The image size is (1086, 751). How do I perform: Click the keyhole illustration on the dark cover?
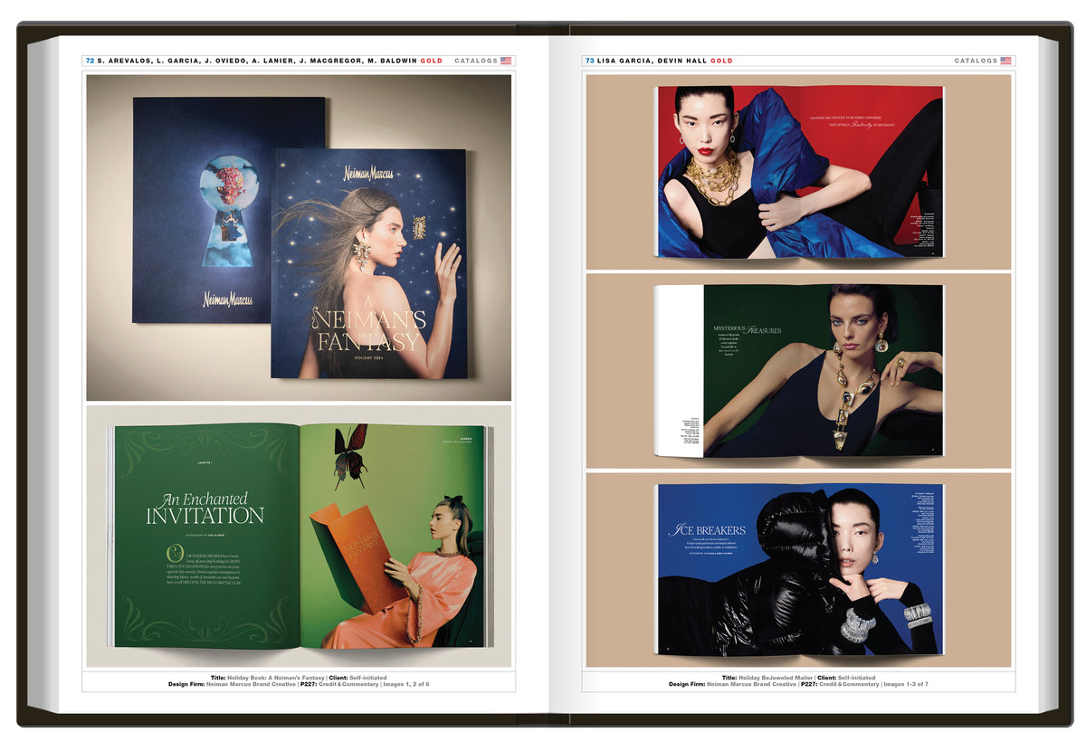click(227, 211)
